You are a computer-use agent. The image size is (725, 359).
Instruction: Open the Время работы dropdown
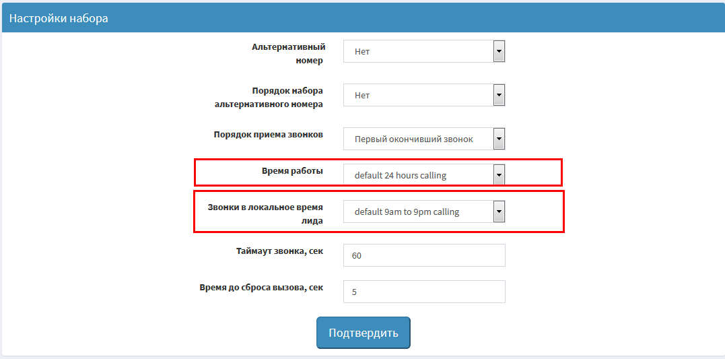(424, 175)
